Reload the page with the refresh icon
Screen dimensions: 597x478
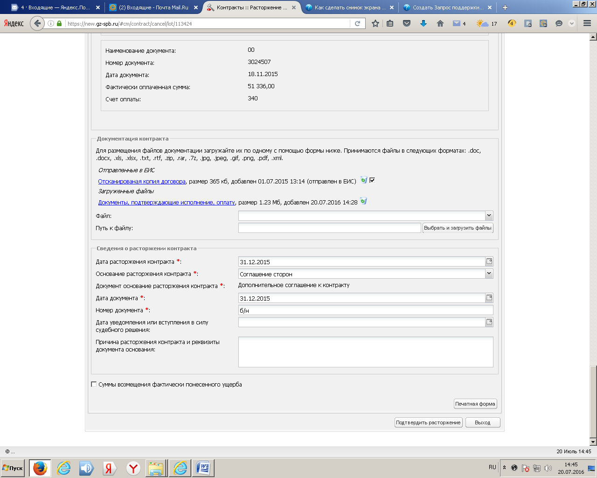pos(358,23)
